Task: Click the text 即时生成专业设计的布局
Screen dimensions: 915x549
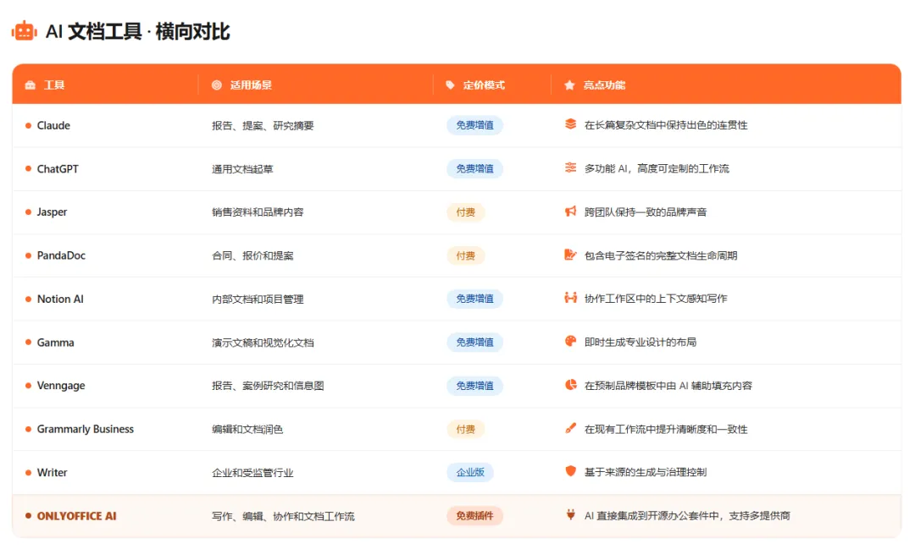Action: point(640,342)
